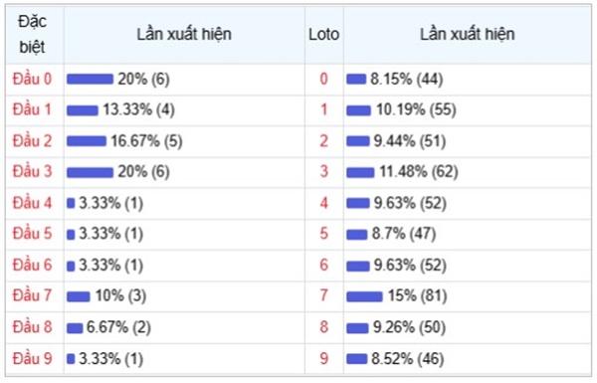Click the Đặc biệt column header
This screenshot has width=597, height=383.
33,34
